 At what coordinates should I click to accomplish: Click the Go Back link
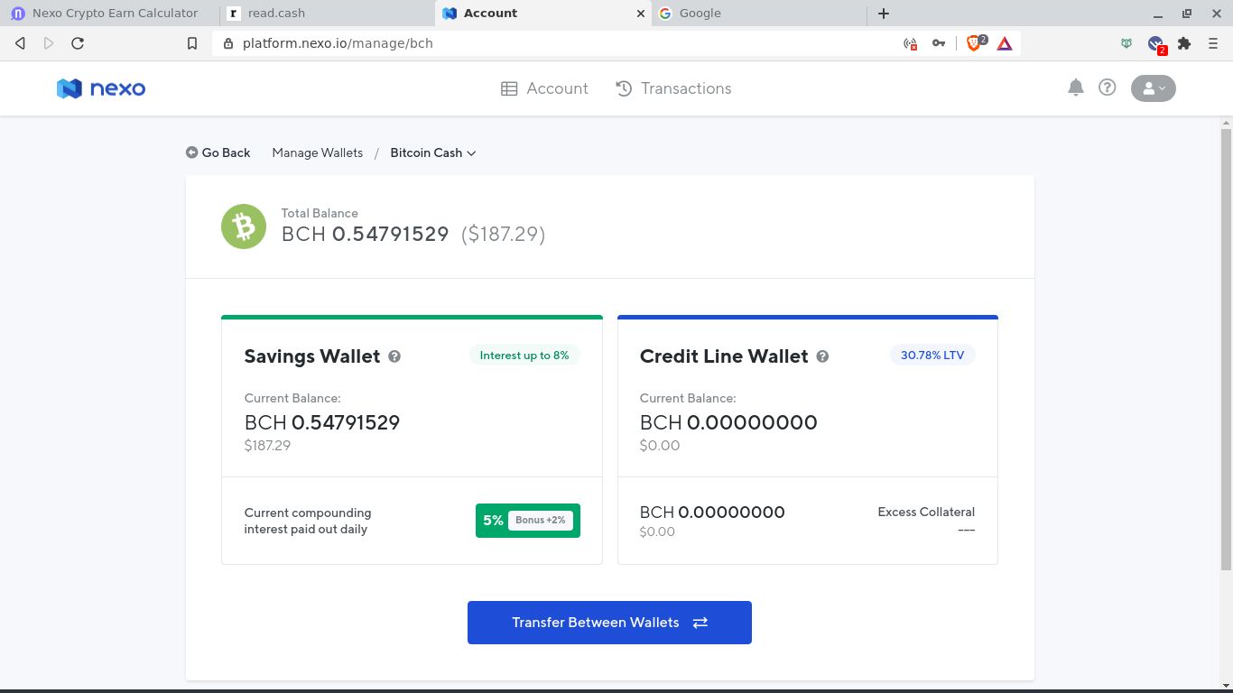coord(218,152)
